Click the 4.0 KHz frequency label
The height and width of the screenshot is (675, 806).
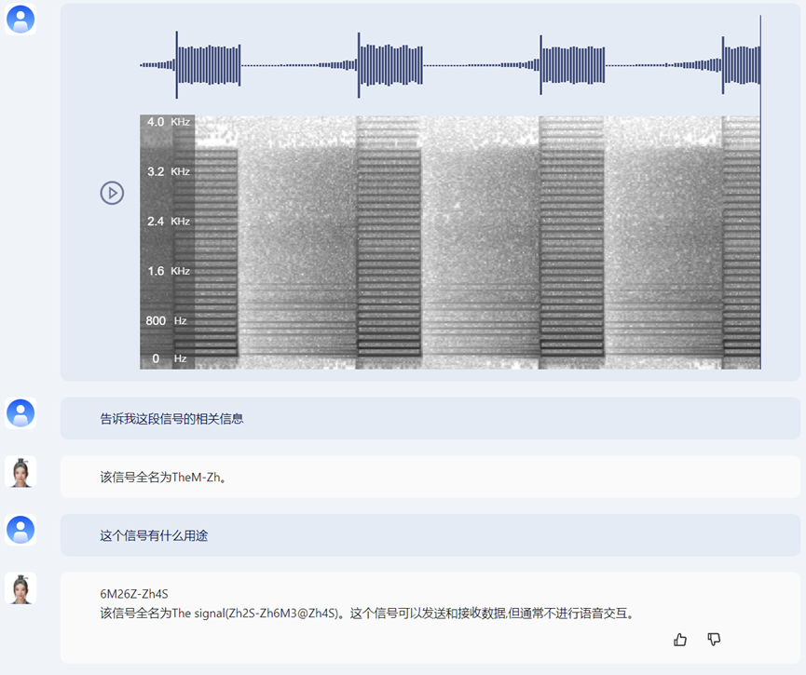pos(168,122)
